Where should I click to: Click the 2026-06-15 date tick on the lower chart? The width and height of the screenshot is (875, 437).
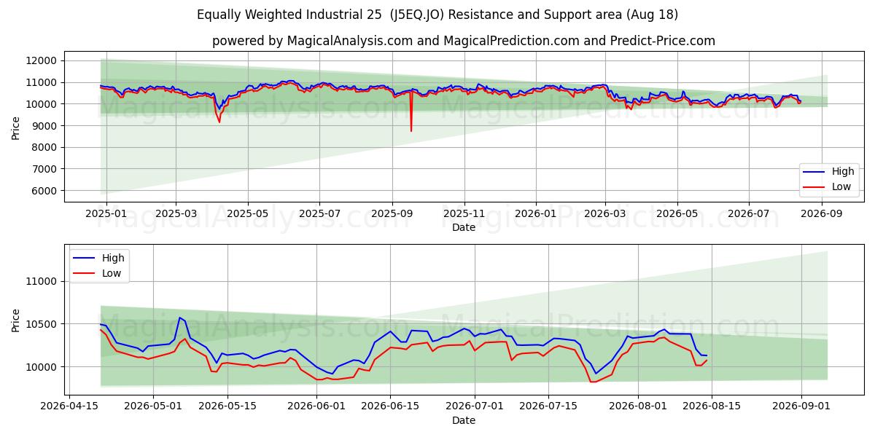pyautogui.click(x=391, y=407)
